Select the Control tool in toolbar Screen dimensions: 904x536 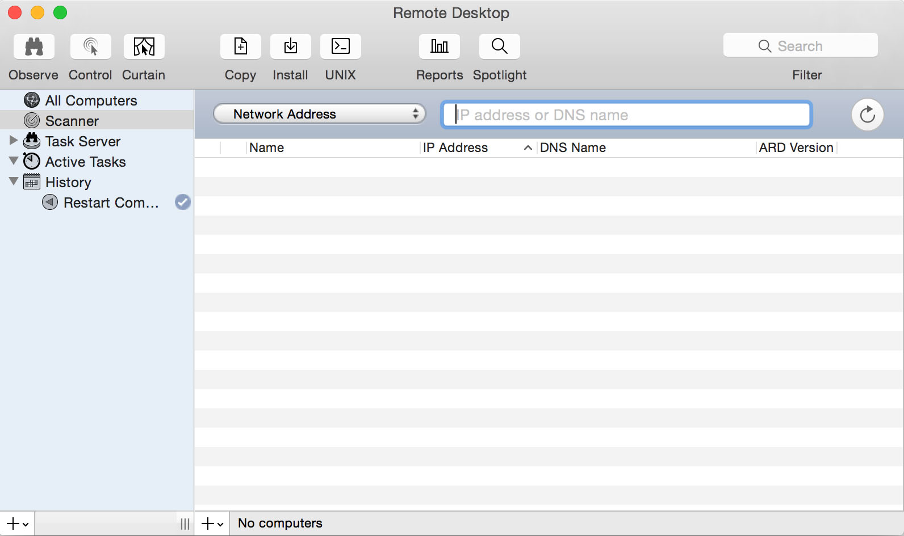click(x=90, y=47)
